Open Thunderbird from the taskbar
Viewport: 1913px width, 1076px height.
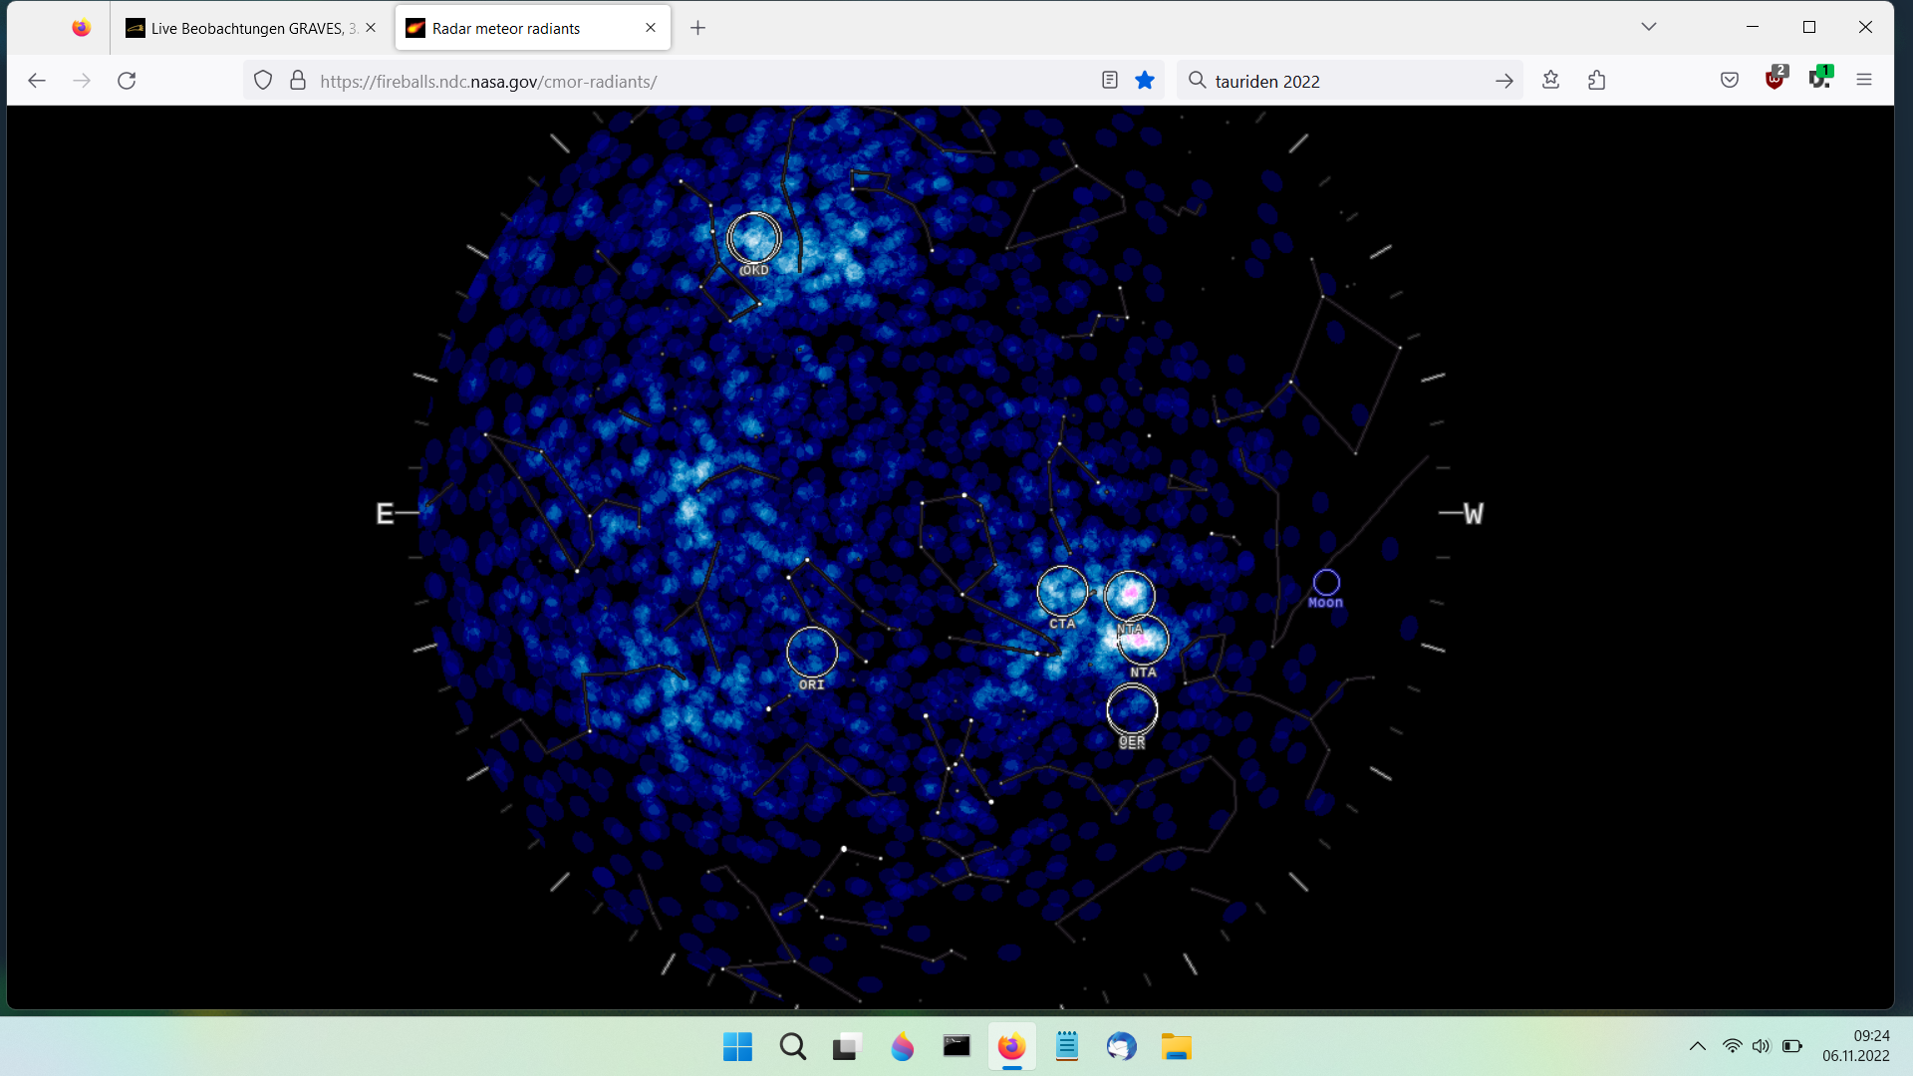pyautogui.click(x=1121, y=1047)
